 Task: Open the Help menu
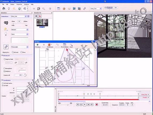point(32,4)
